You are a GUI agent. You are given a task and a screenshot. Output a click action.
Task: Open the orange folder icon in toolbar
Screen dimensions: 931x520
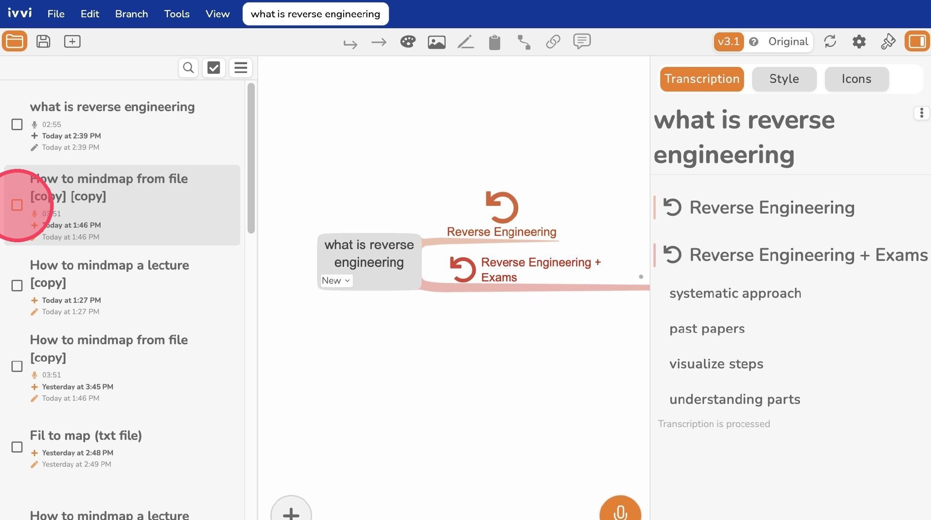point(15,41)
